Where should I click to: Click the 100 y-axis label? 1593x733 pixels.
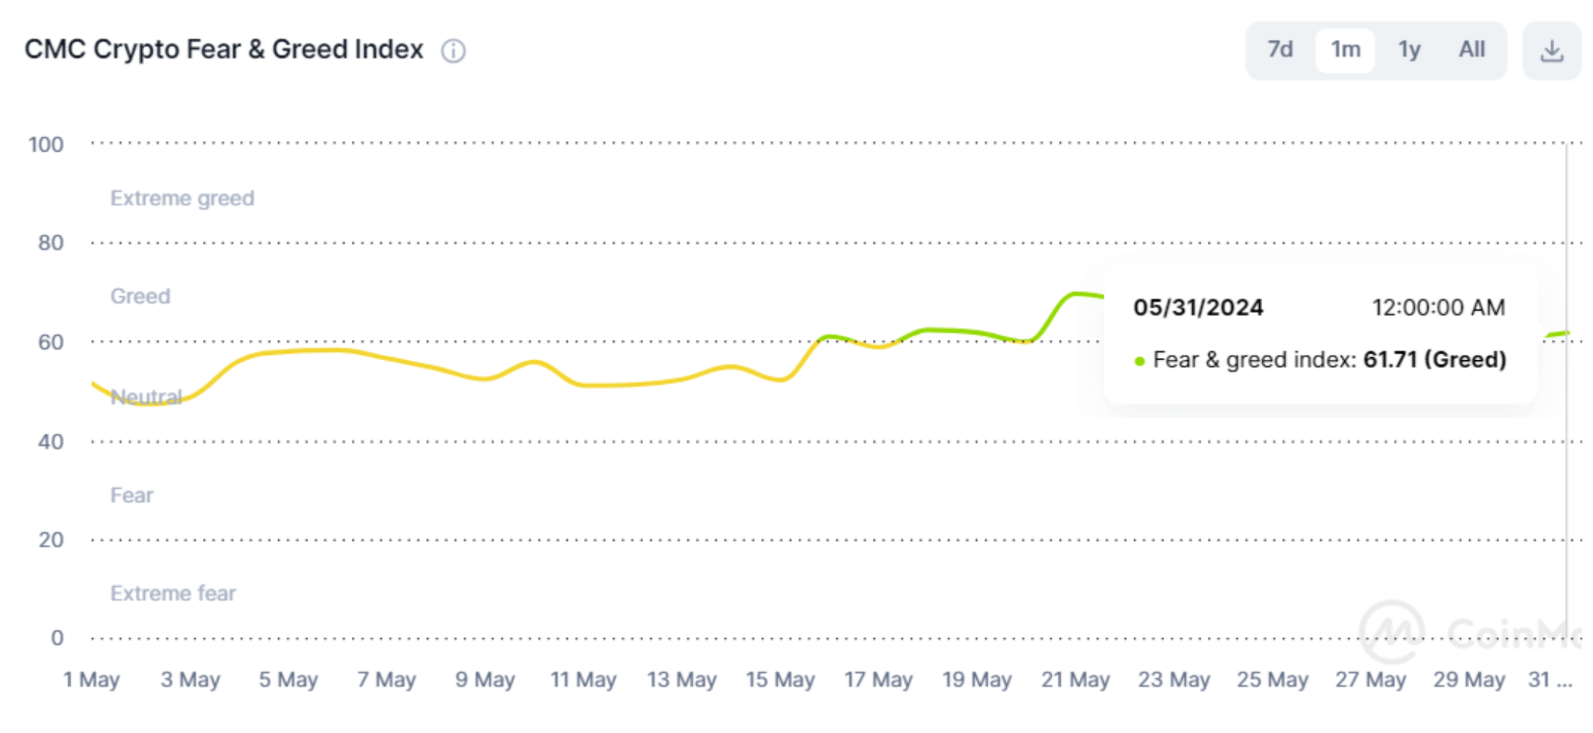pyautogui.click(x=46, y=145)
